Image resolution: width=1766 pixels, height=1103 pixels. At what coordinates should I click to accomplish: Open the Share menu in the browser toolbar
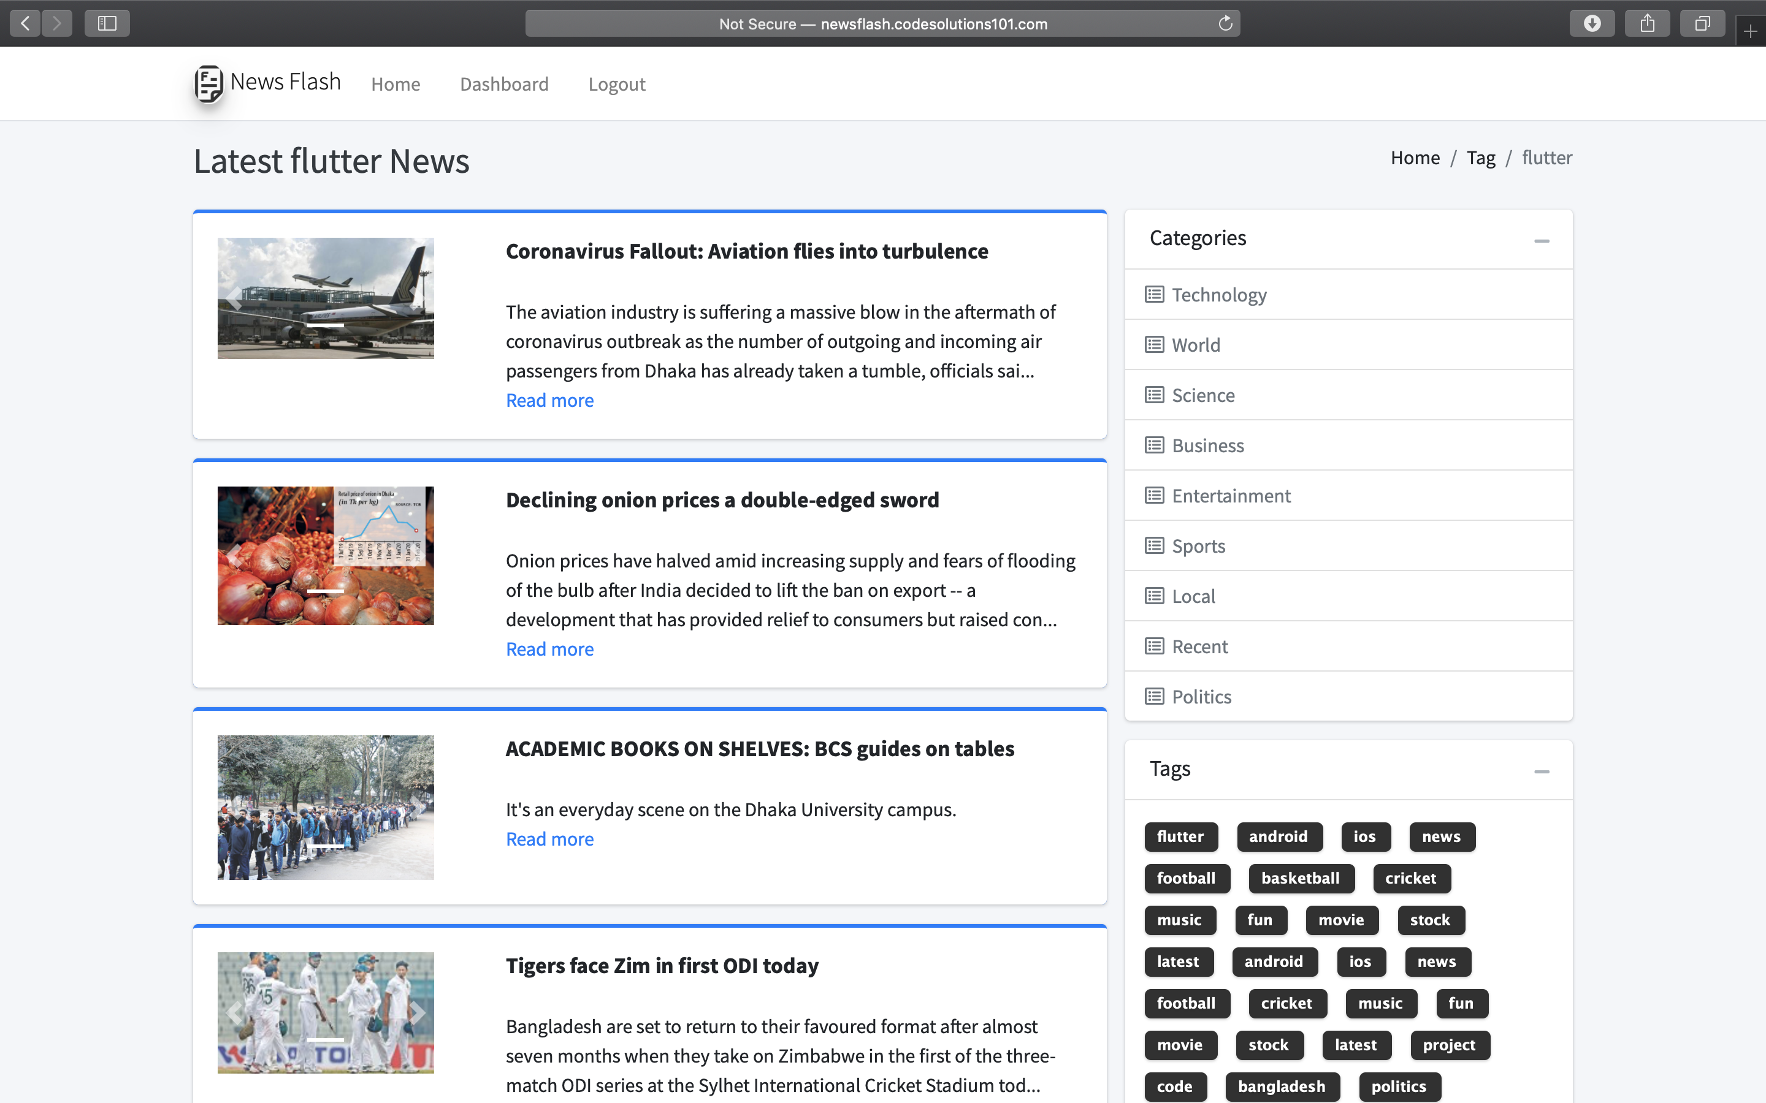[1647, 23]
